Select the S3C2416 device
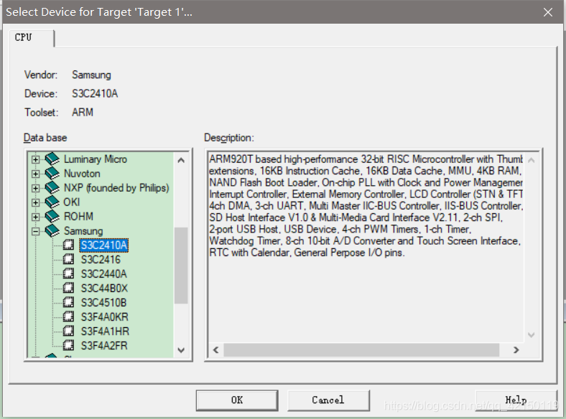Viewport: 566px width, 419px height. (x=101, y=260)
